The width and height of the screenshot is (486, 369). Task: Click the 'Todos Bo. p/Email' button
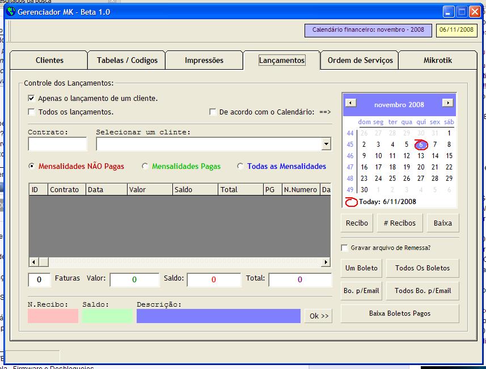tap(422, 291)
